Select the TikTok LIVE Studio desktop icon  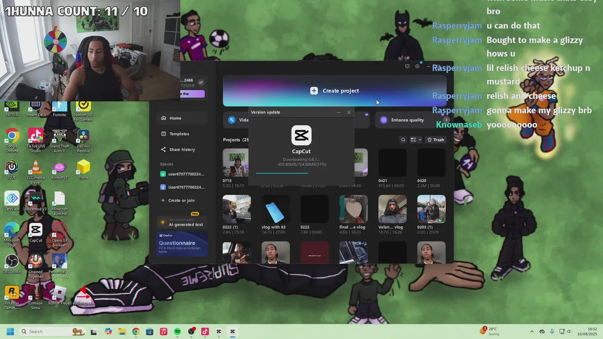point(35,141)
